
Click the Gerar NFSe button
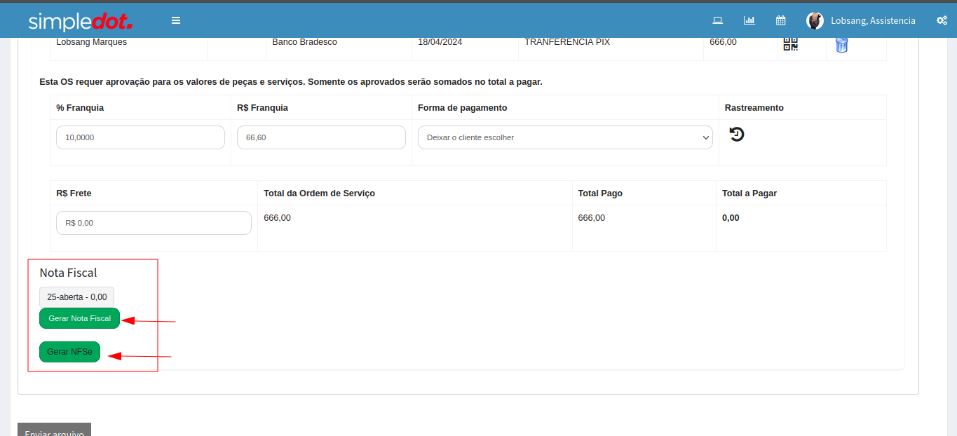69,352
